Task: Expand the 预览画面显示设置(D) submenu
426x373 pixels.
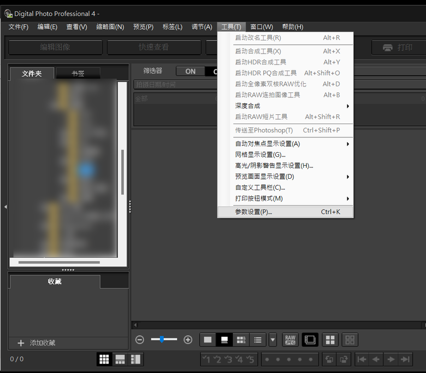Action: [285, 177]
